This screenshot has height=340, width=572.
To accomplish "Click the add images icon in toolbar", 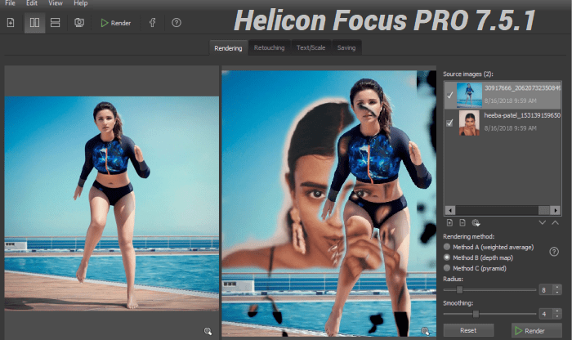I will pos(11,23).
